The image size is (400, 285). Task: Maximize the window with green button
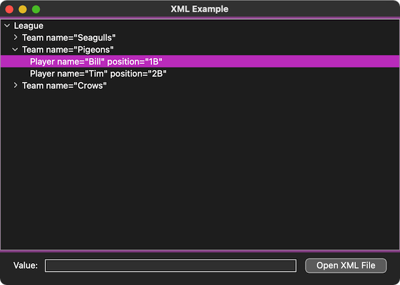pos(36,9)
